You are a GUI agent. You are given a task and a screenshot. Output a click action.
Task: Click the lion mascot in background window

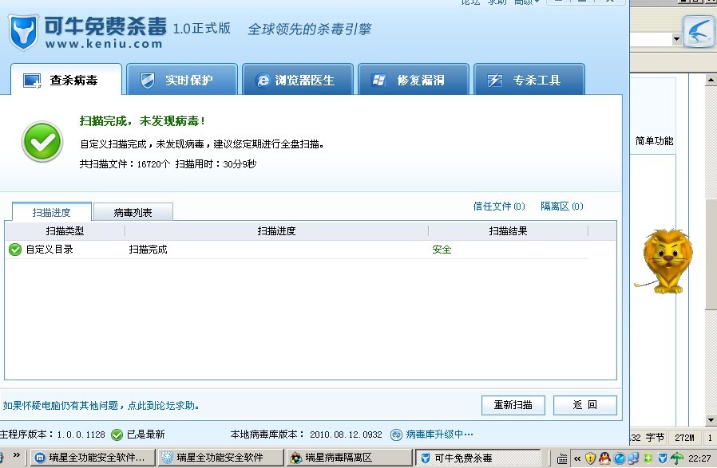(x=667, y=262)
